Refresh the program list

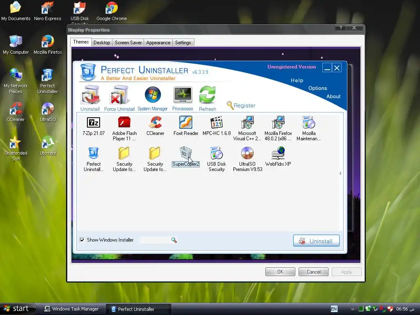[x=207, y=98]
